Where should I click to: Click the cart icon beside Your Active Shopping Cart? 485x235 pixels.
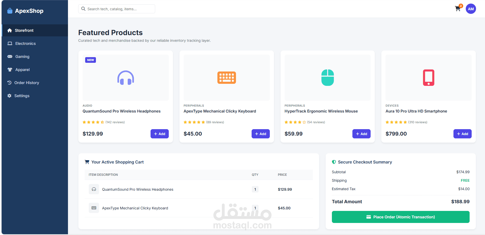tap(87, 162)
